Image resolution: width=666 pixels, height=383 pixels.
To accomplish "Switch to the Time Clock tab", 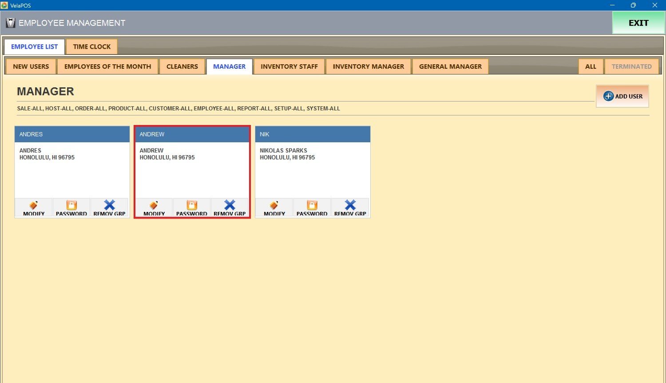I will (92, 47).
